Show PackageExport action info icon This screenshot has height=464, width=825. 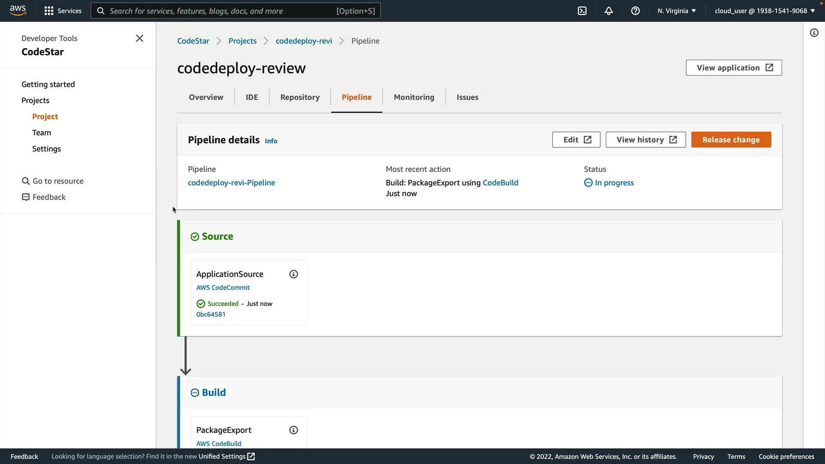pos(293,430)
